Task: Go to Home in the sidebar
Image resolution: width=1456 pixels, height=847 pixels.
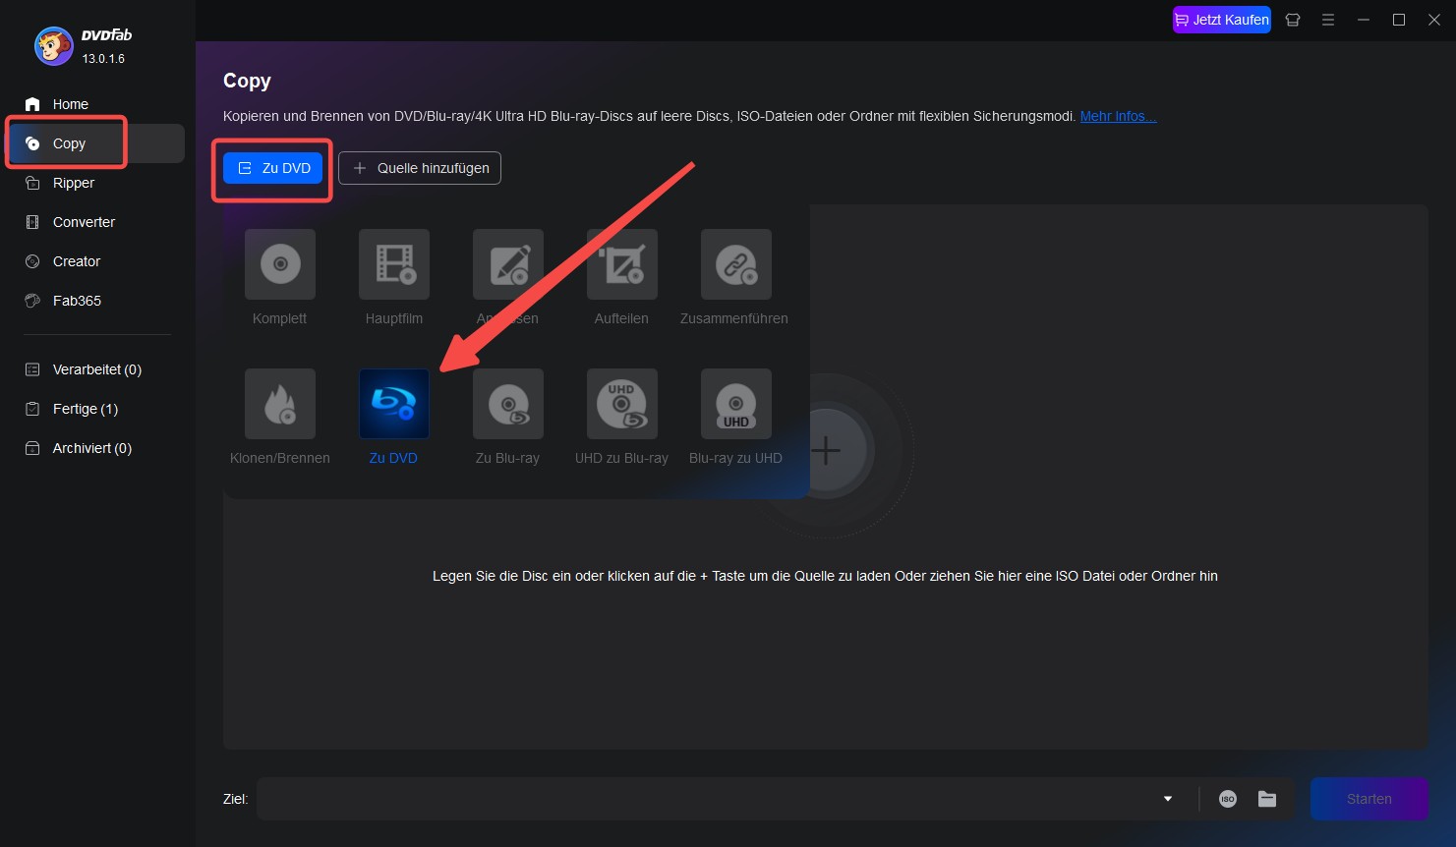Action: (70, 104)
